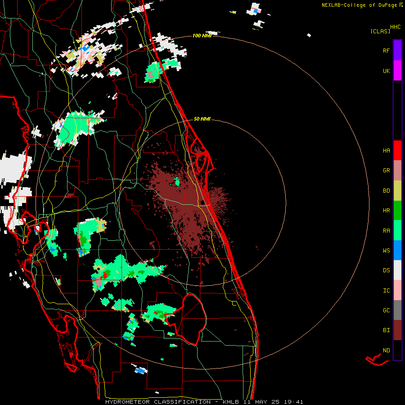405x405 pixels.
Task: Click the HA legend label
Action: (386, 150)
